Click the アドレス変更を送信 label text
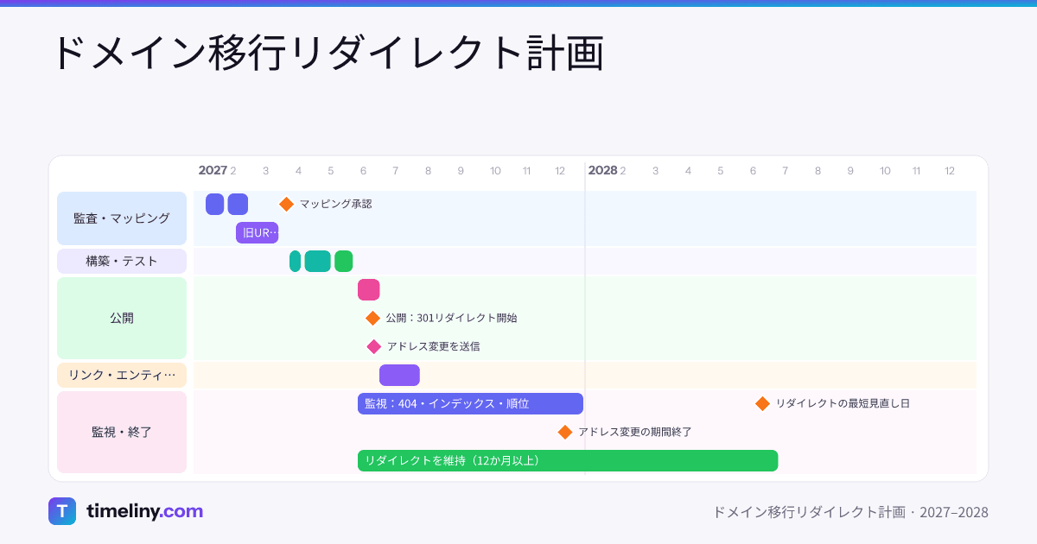The image size is (1037, 544). tap(433, 346)
